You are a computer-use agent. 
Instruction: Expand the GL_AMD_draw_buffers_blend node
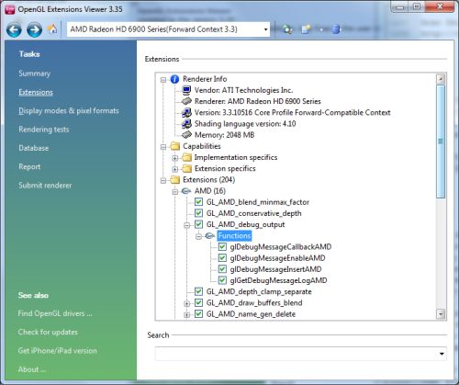187,304
